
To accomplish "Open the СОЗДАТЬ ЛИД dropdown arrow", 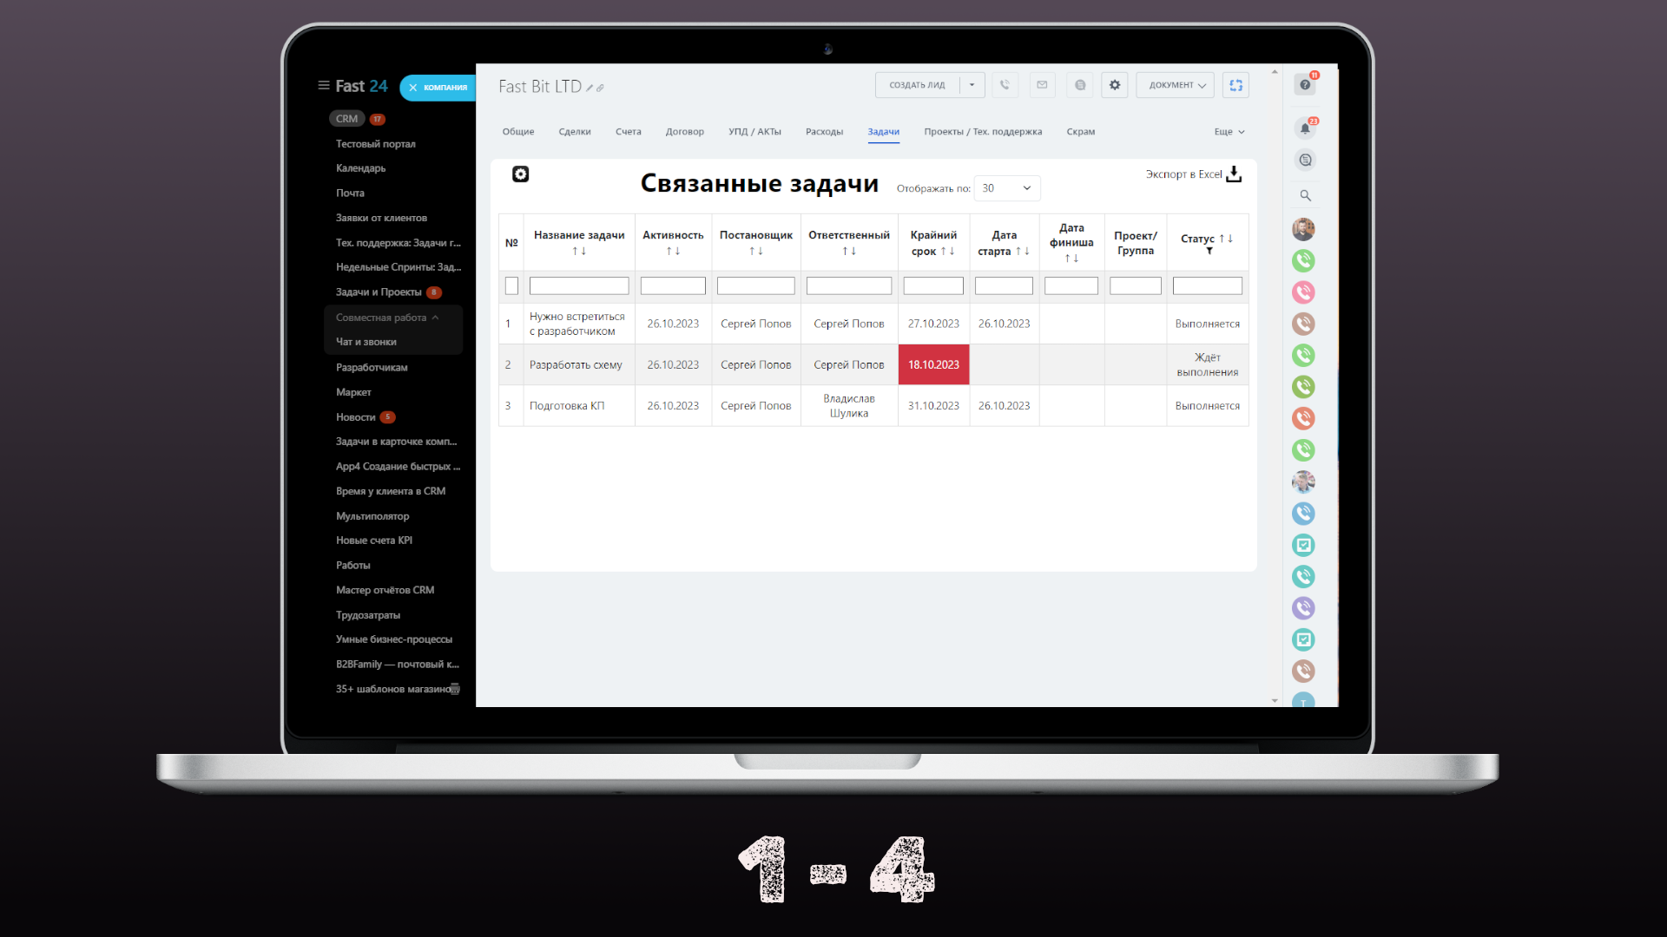I will pos(972,85).
